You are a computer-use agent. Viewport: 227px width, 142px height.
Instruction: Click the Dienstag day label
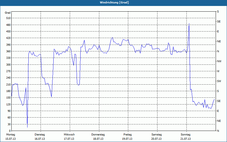point(40,135)
